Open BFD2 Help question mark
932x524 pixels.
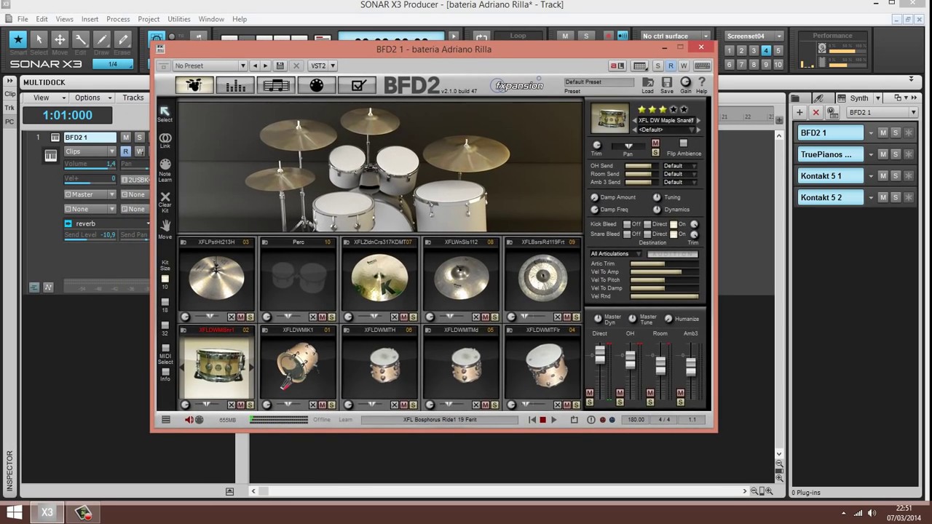[x=702, y=85]
